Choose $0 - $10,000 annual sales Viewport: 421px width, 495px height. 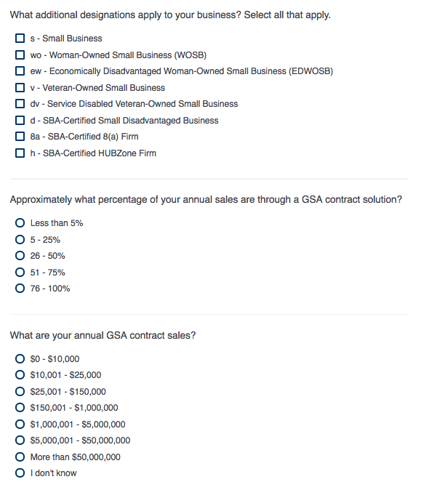[20, 358]
